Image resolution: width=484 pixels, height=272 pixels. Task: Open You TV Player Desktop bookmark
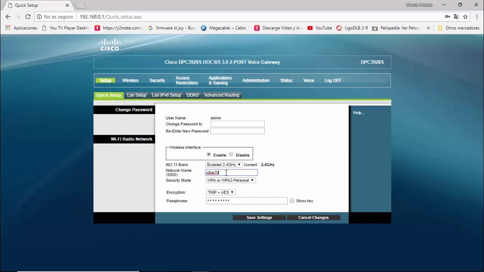pyautogui.click(x=65, y=28)
